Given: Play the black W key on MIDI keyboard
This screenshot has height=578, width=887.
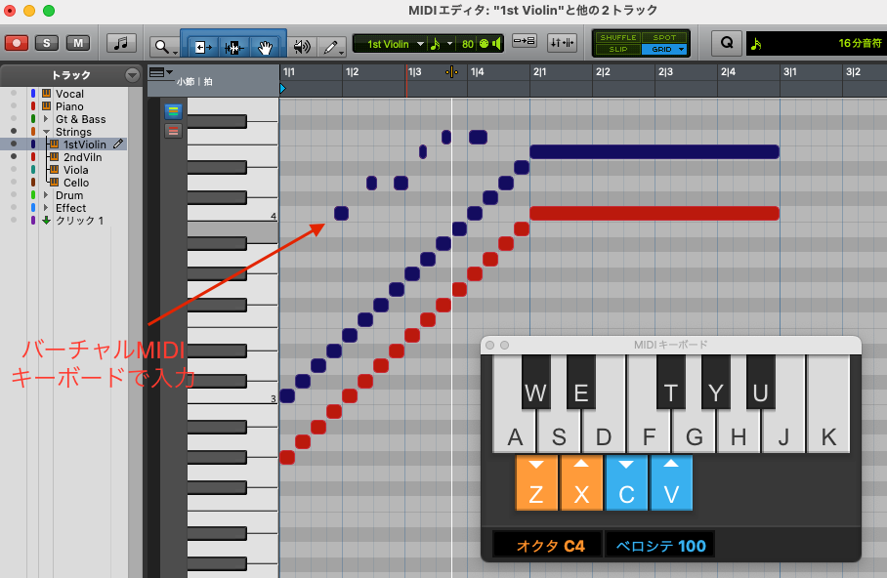Looking at the screenshot, I should (535, 381).
